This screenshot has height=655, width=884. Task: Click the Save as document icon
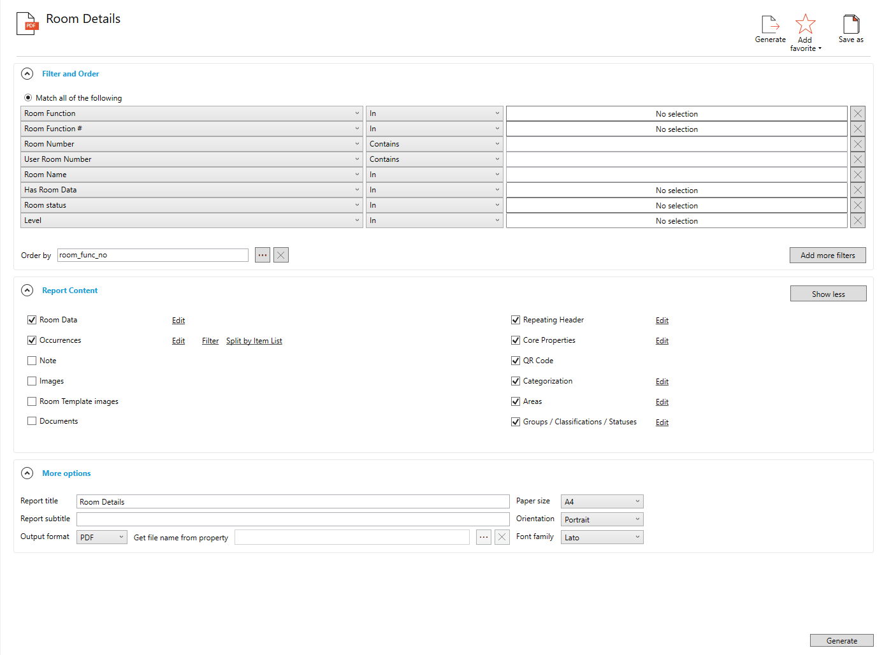click(x=851, y=25)
